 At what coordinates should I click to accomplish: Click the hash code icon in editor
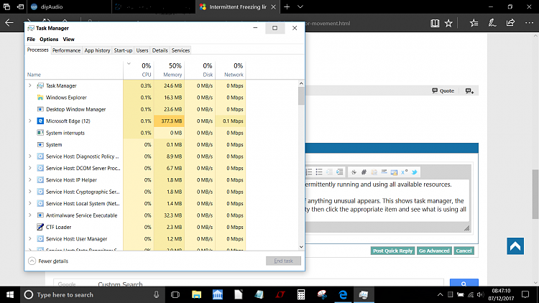point(364,172)
